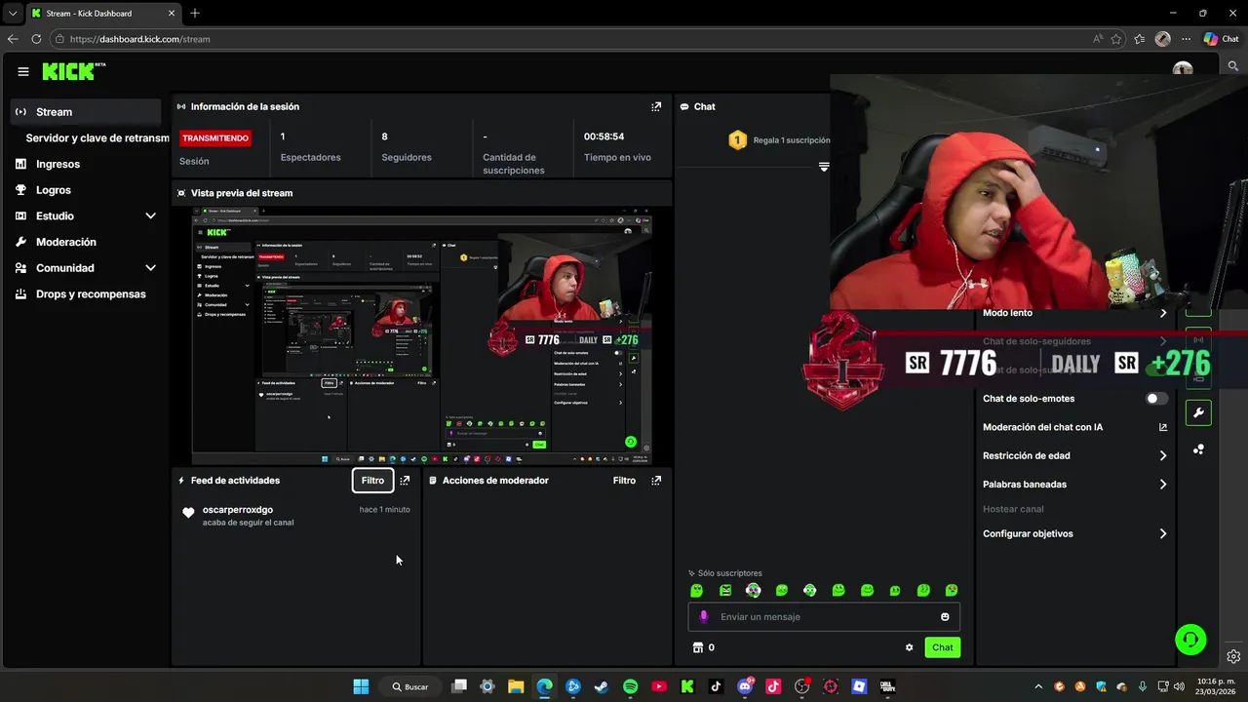Open the browser tab list dropdown
1248x702 pixels.
[13, 14]
